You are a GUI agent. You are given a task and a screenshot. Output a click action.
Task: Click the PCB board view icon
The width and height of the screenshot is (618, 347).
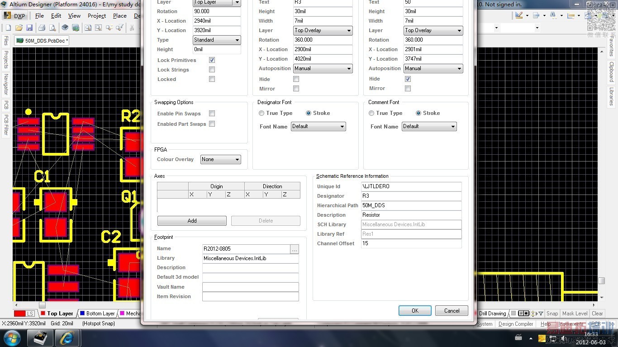(76, 28)
